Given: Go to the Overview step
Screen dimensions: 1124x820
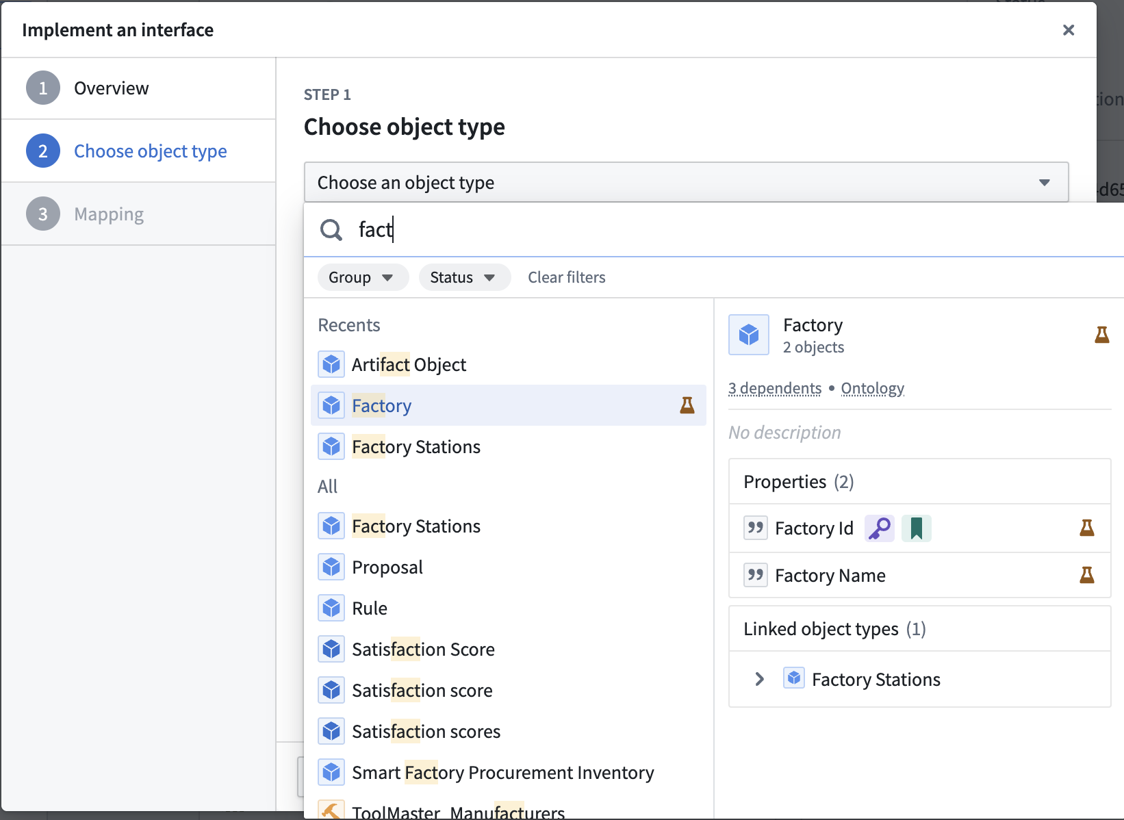Looking at the screenshot, I should point(111,88).
